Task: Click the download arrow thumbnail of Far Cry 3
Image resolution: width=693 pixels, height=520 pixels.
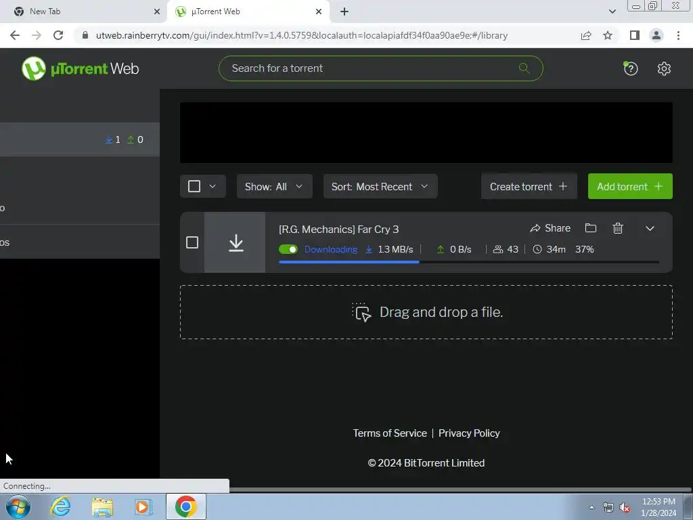Action: pyautogui.click(x=235, y=242)
